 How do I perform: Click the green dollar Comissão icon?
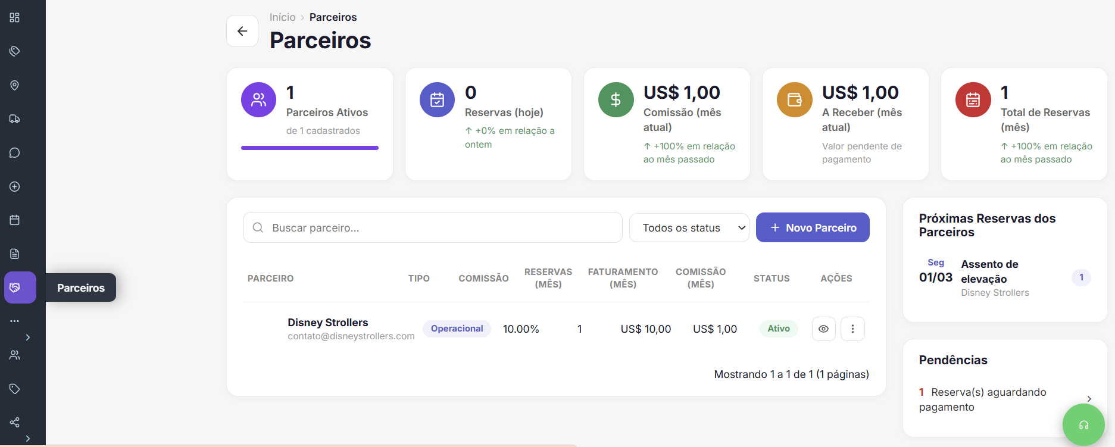616,99
